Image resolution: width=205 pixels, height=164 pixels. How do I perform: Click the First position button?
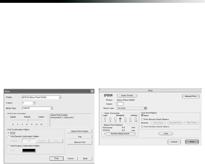click(29, 141)
